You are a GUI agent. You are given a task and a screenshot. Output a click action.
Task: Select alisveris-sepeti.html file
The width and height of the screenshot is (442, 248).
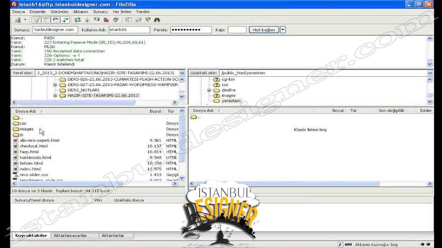(x=39, y=141)
